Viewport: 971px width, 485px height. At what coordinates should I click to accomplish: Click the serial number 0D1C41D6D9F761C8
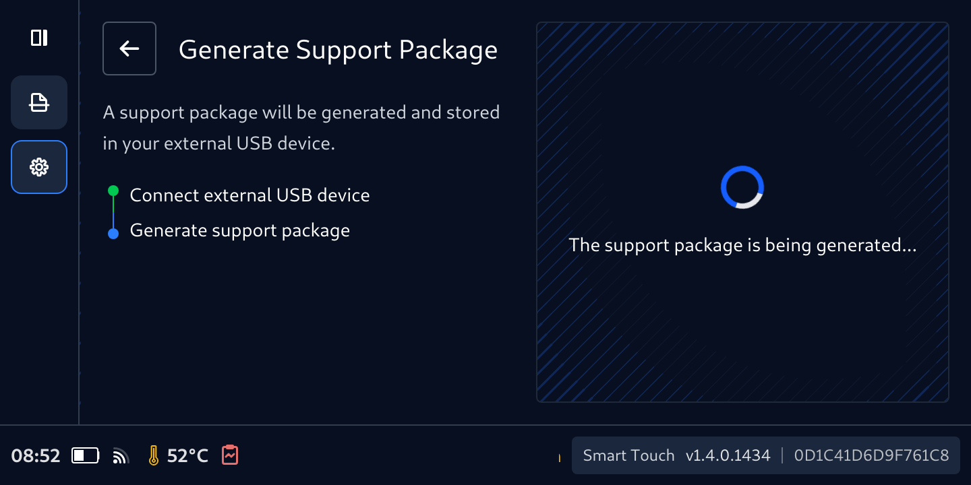tap(871, 456)
